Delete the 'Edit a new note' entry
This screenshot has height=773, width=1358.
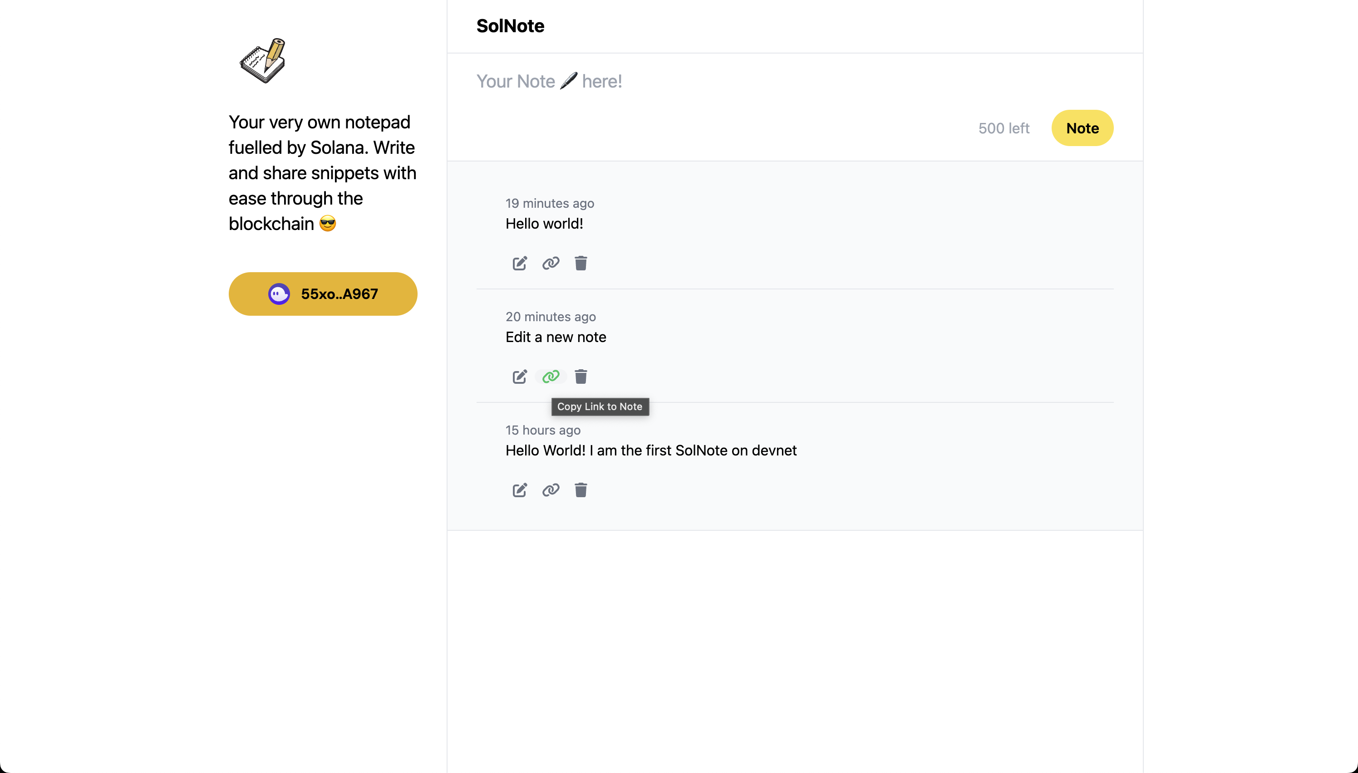(x=581, y=377)
